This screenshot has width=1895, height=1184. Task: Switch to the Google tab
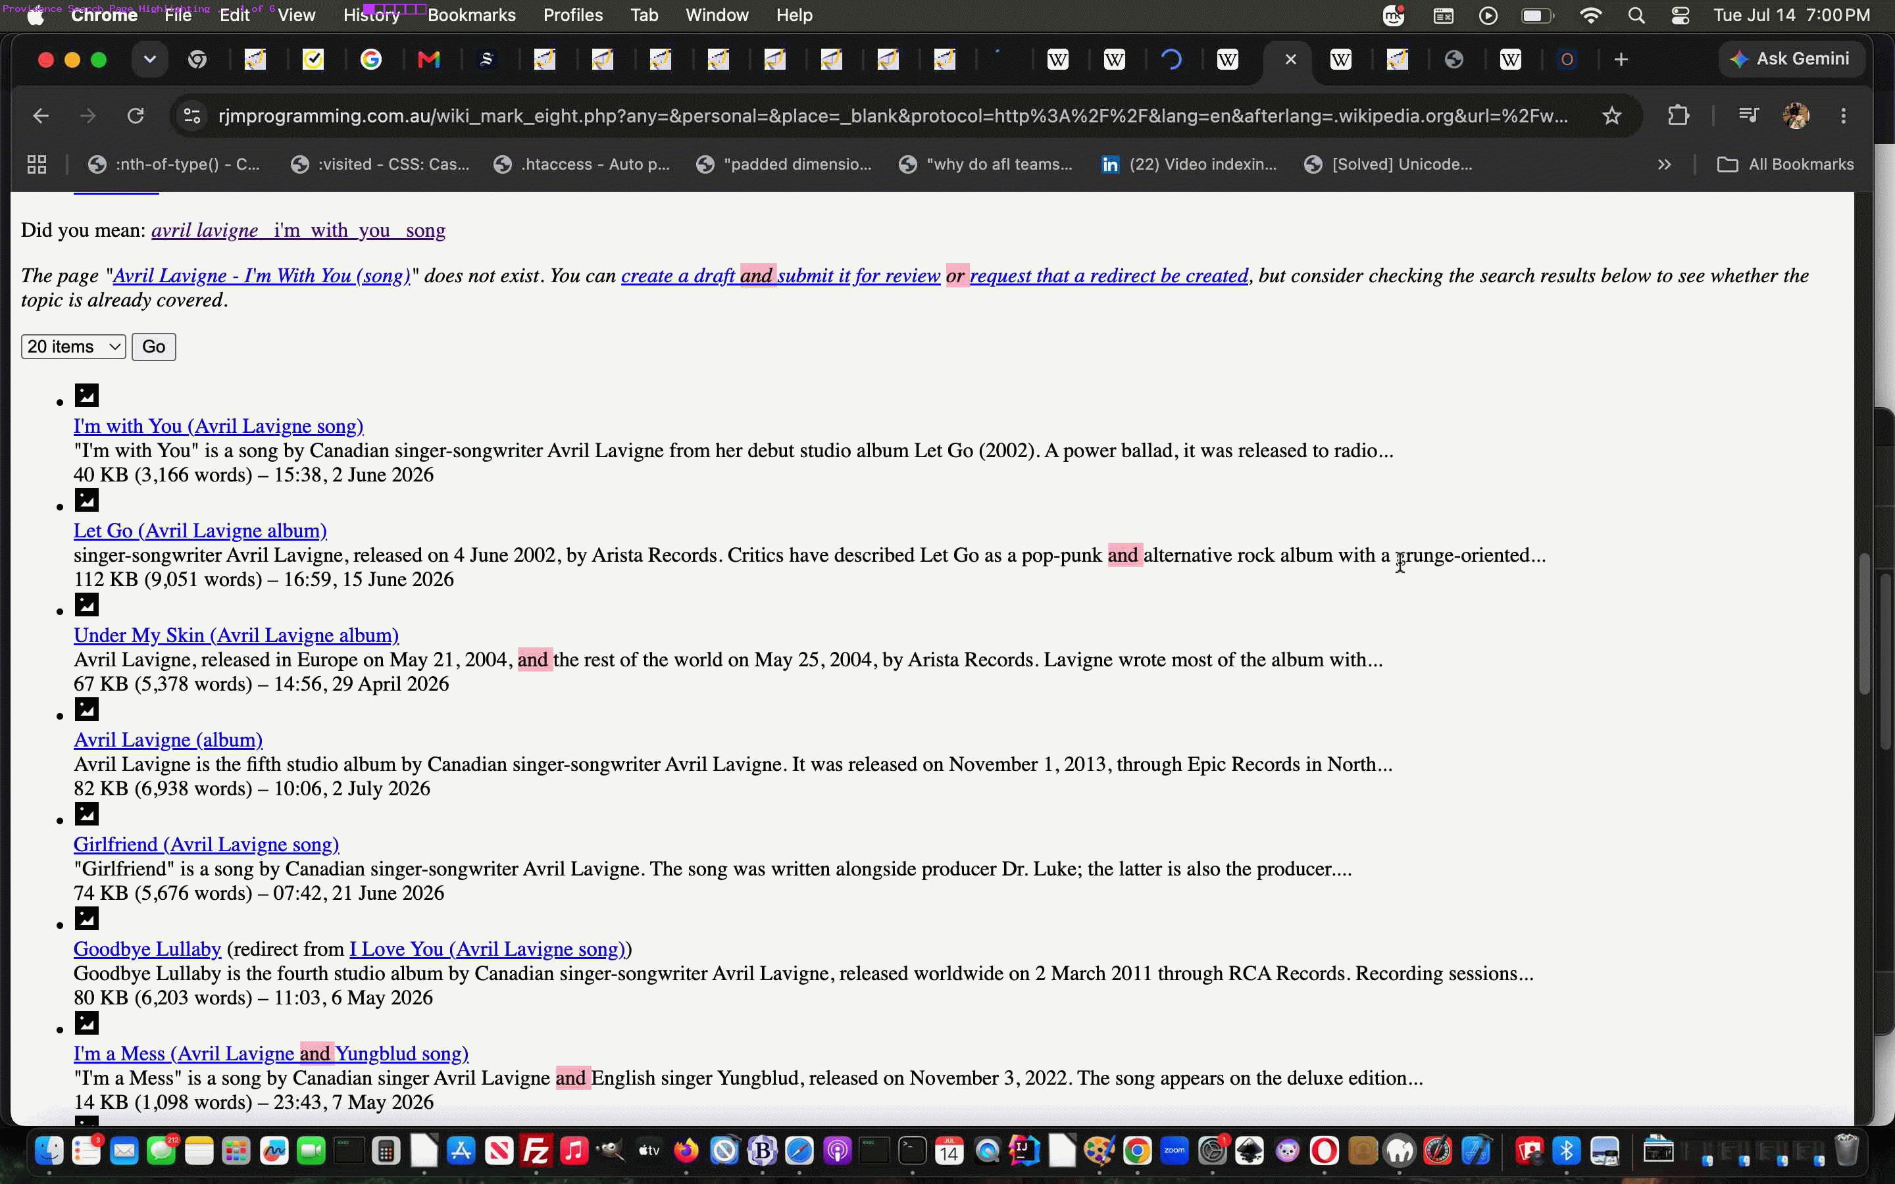tap(371, 59)
